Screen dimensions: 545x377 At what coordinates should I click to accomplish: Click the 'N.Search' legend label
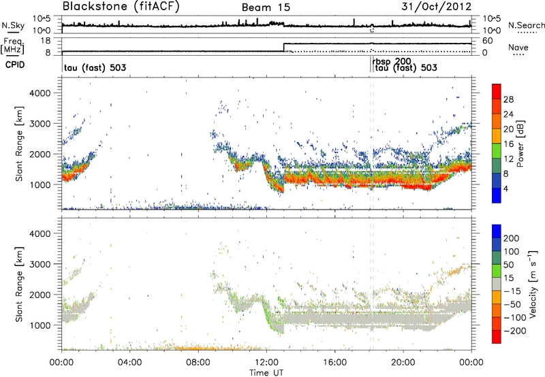tap(526, 25)
